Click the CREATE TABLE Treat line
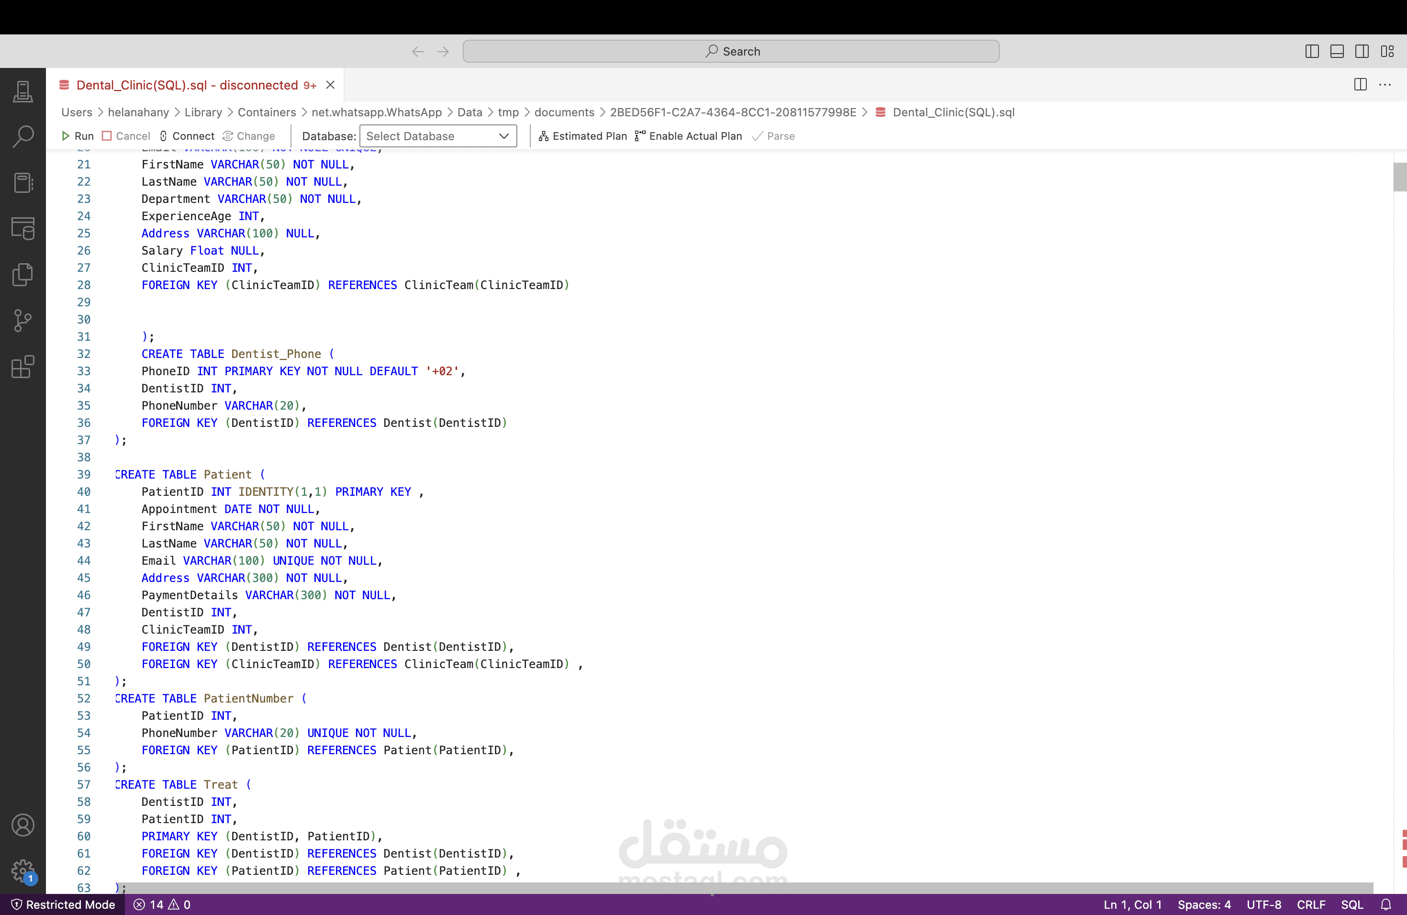 coord(183,785)
